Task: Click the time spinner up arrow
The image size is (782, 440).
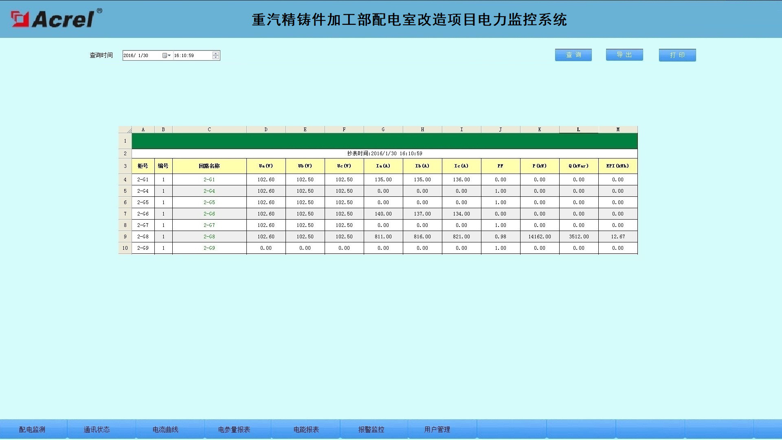Action: point(216,53)
